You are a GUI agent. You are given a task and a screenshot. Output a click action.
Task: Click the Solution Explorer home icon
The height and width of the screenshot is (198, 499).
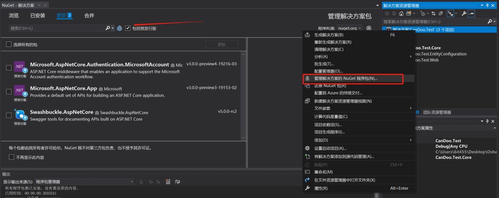click(401, 13)
